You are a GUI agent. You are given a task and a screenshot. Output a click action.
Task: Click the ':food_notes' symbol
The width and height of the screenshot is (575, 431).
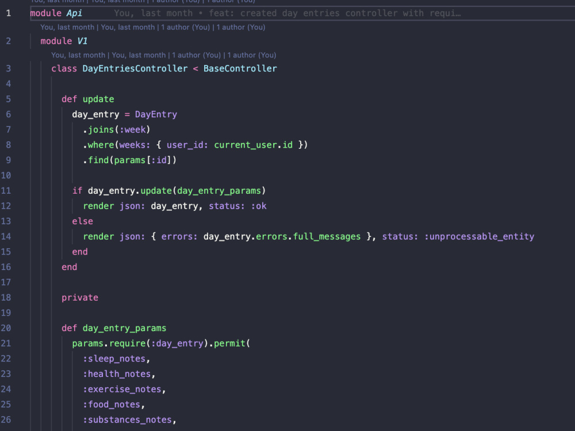point(112,405)
